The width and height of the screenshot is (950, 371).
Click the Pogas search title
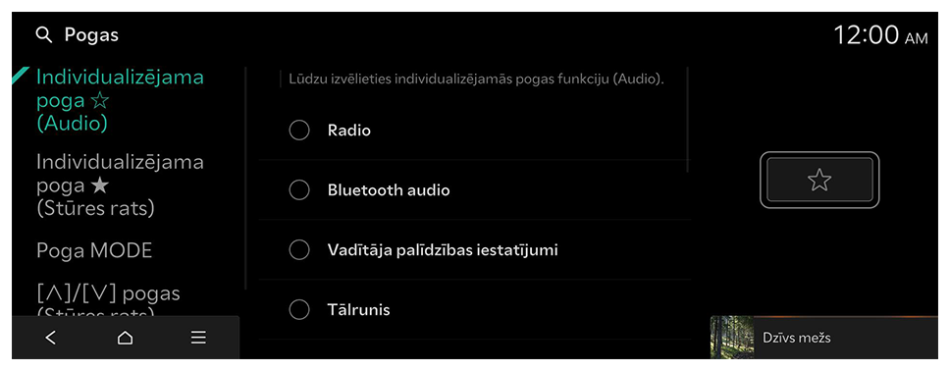(91, 35)
